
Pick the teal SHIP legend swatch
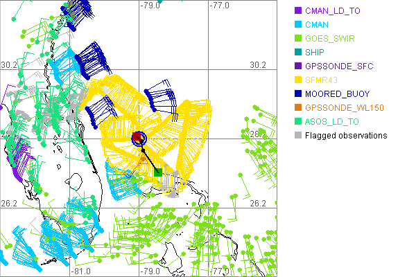click(x=298, y=52)
